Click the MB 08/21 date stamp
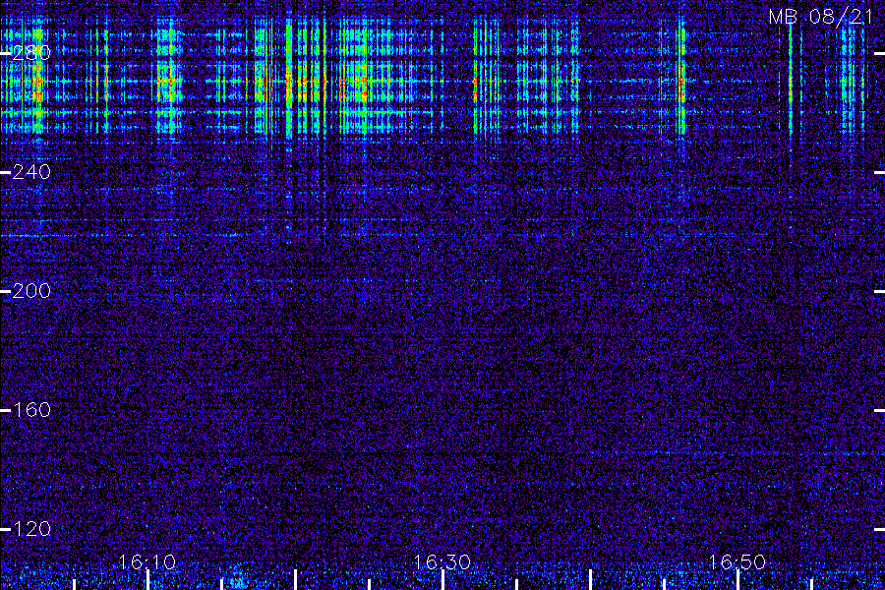The height and width of the screenshot is (590, 885). pyautogui.click(x=821, y=17)
